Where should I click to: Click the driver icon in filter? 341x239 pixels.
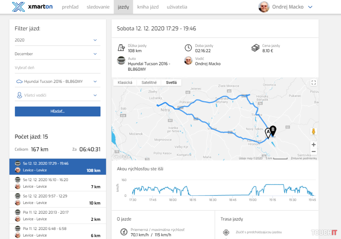click(x=19, y=95)
